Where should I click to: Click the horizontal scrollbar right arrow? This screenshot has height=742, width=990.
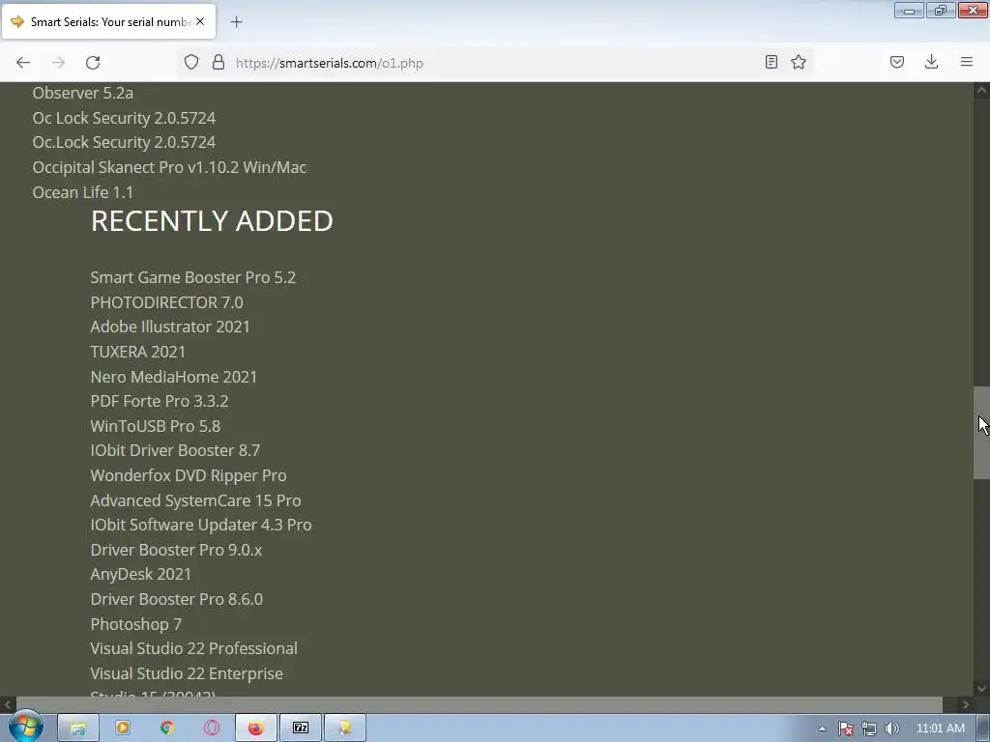pyautogui.click(x=966, y=704)
